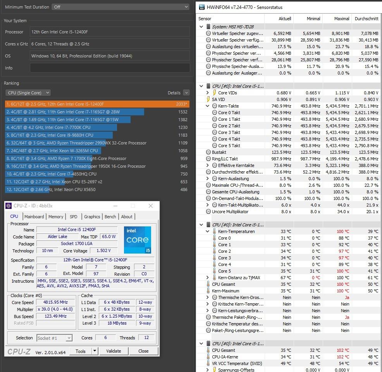
Task: Click the empty Info input field
Action: (x=110, y=68)
